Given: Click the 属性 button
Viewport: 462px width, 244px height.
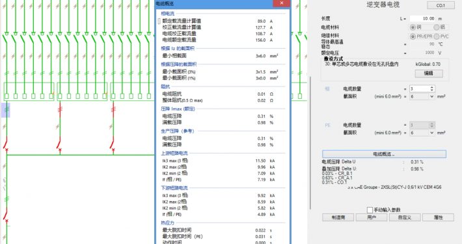Looking at the screenshot, I should [438, 217].
